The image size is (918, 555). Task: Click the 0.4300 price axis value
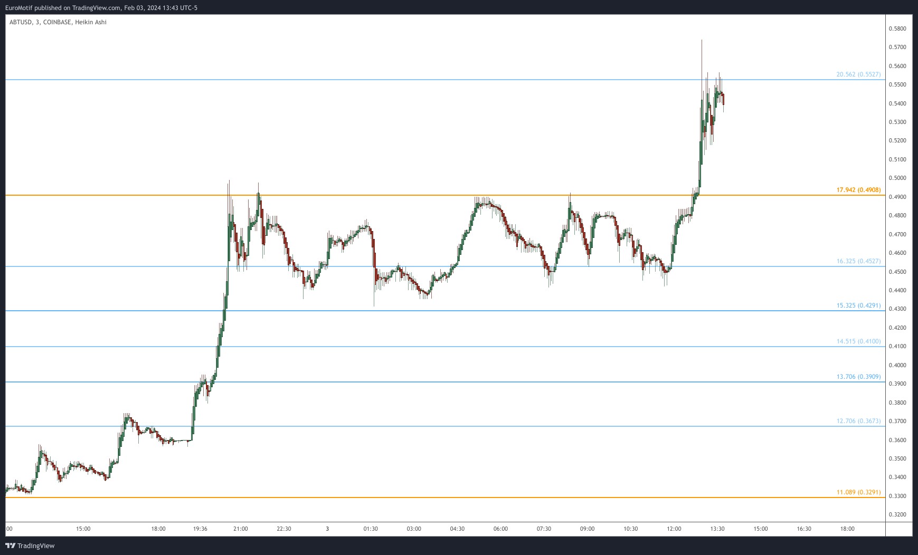(897, 309)
